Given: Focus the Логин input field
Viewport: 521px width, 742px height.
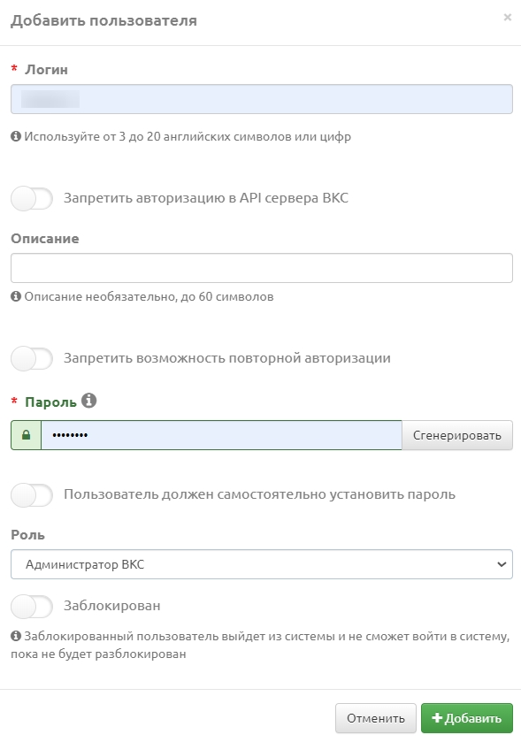Looking at the screenshot, I should (262, 99).
